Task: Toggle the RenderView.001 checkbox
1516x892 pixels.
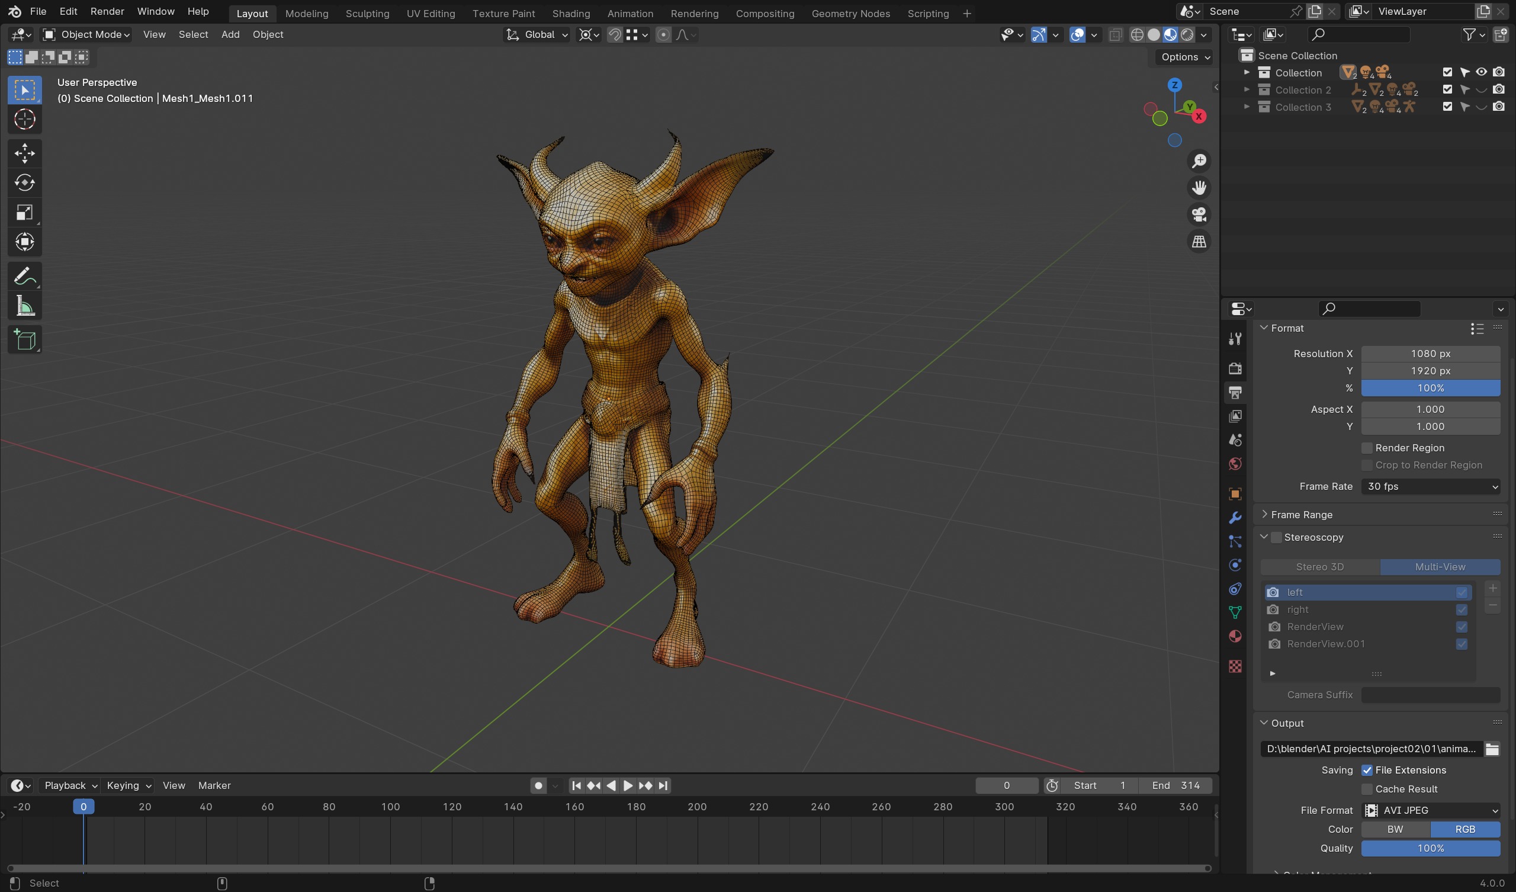Action: coord(1462,644)
